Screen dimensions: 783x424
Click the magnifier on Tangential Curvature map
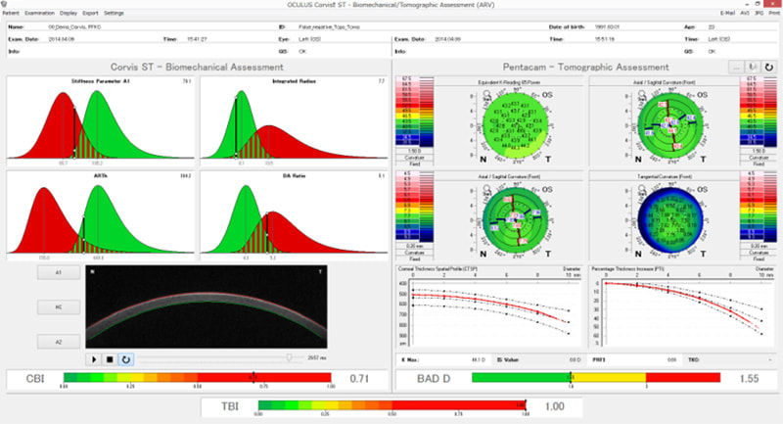point(642,188)
